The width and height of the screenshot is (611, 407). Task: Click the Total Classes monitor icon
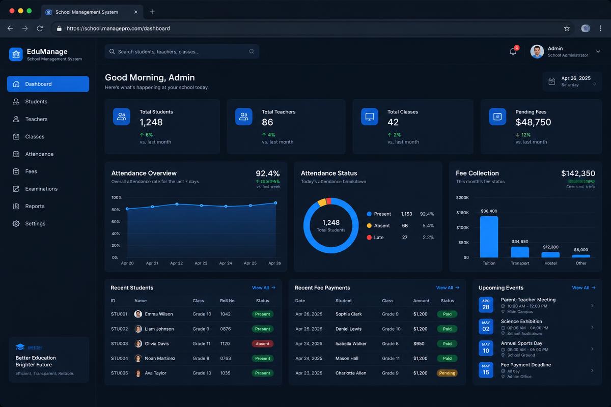[x=370, y=117]
